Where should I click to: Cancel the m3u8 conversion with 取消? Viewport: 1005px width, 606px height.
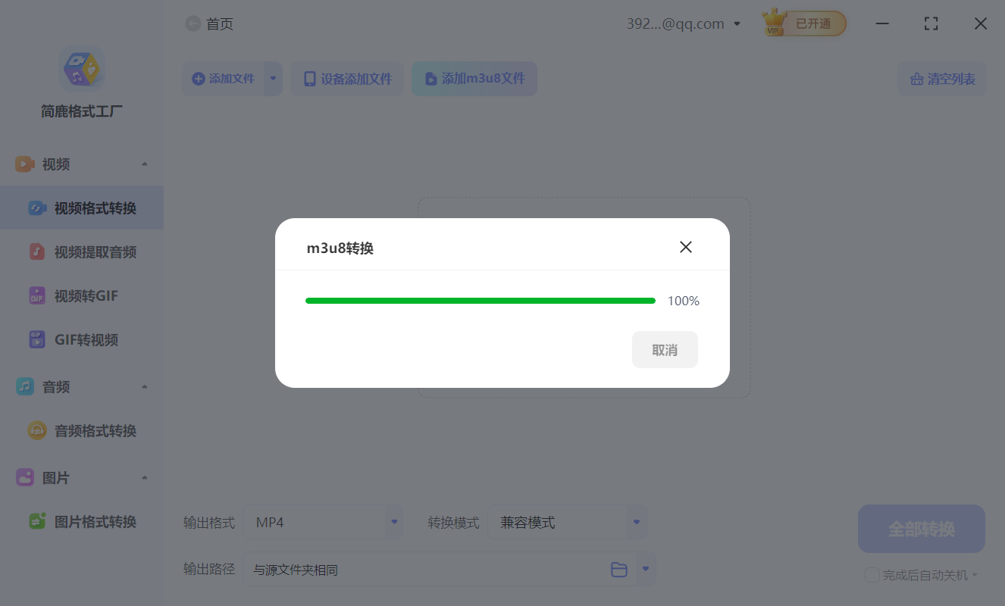point(665,349)
